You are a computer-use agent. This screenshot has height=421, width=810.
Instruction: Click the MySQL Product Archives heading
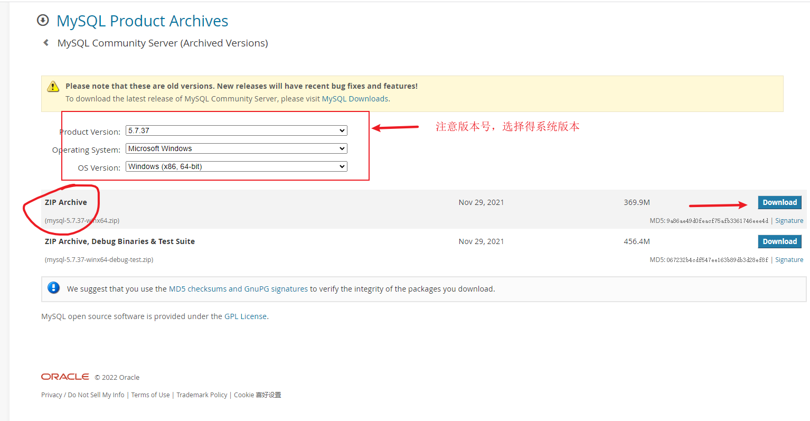pos(143,21)
